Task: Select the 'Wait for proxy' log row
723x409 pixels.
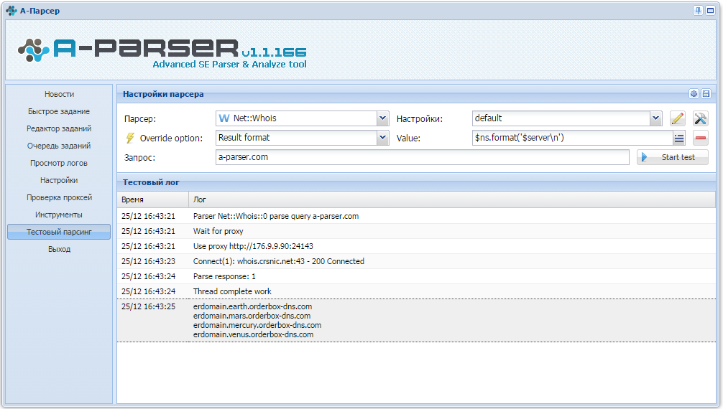Action: [416, 231]
